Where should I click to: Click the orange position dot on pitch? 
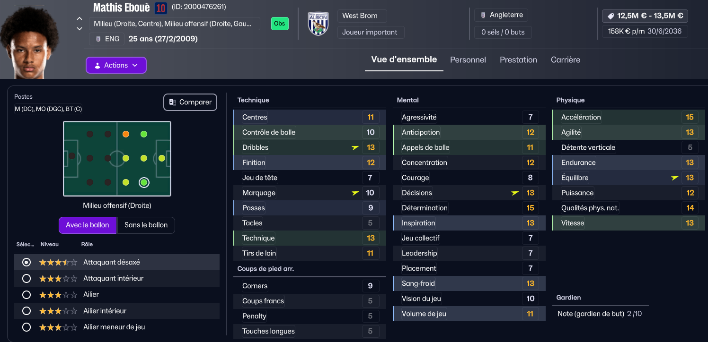[125, 134]
